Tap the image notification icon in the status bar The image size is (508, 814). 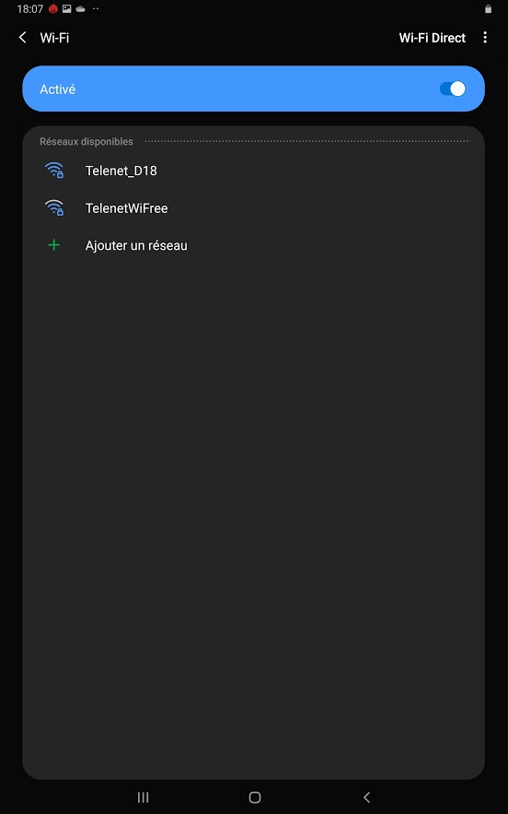tap(67, 9)
